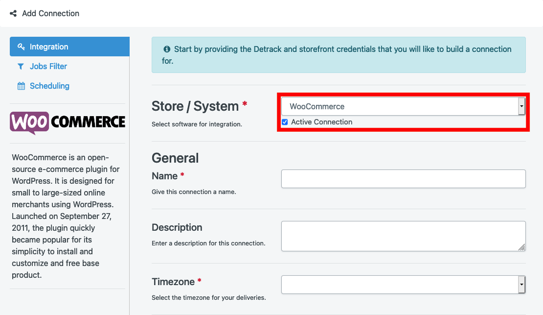Click the blue notice about Detrack credentials
543x315 pixels.
(x=339, y=55)
